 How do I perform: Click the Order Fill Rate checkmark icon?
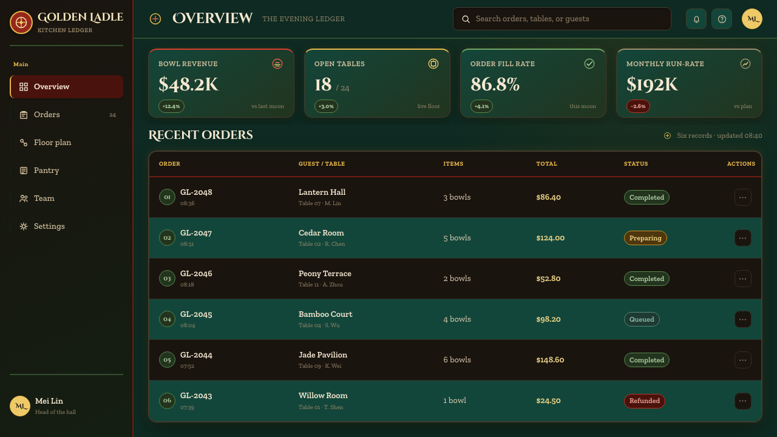click(x=589, y=64)
